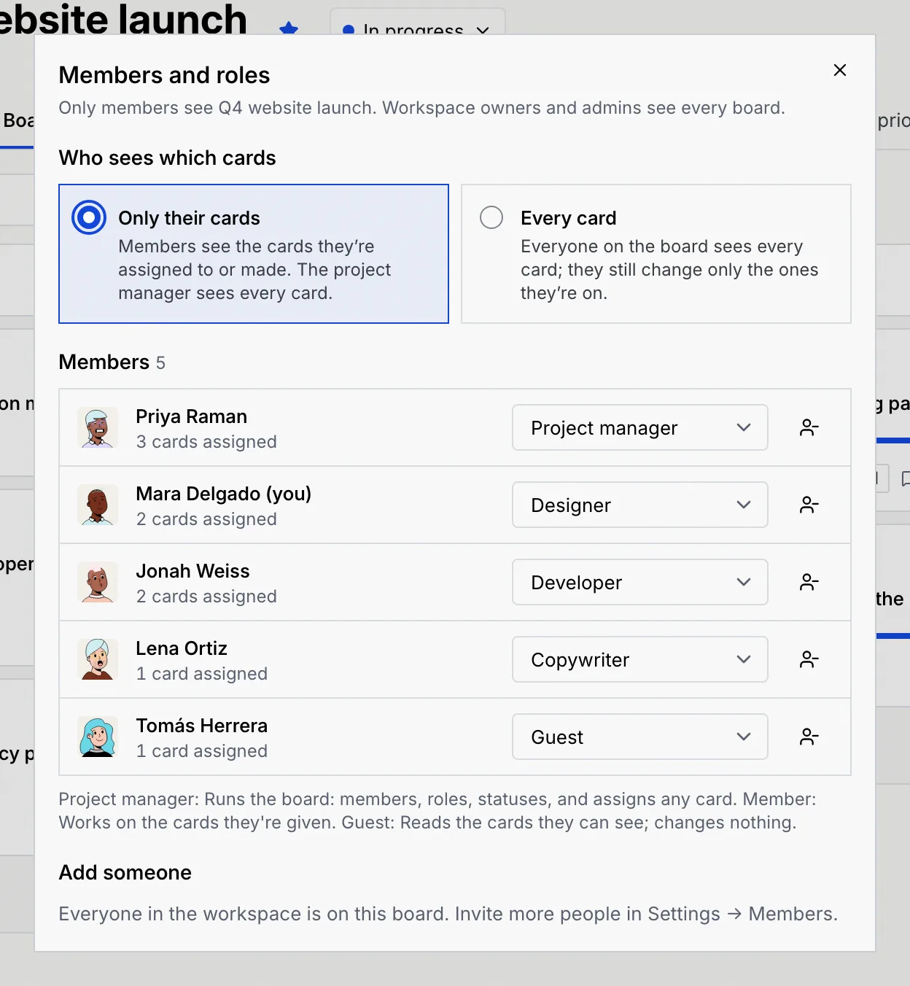Click the board star favorite icon
Screen dimensions: 910x986
(289, 28)
